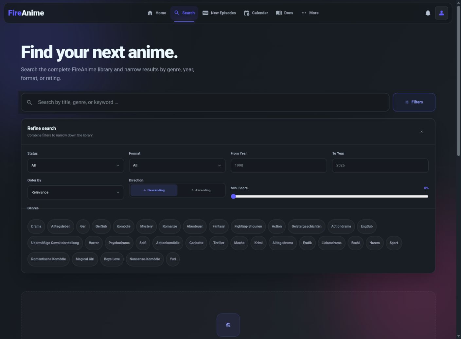
Task: Pick the Mecha genre chip
Action: (x=239, y=243)
